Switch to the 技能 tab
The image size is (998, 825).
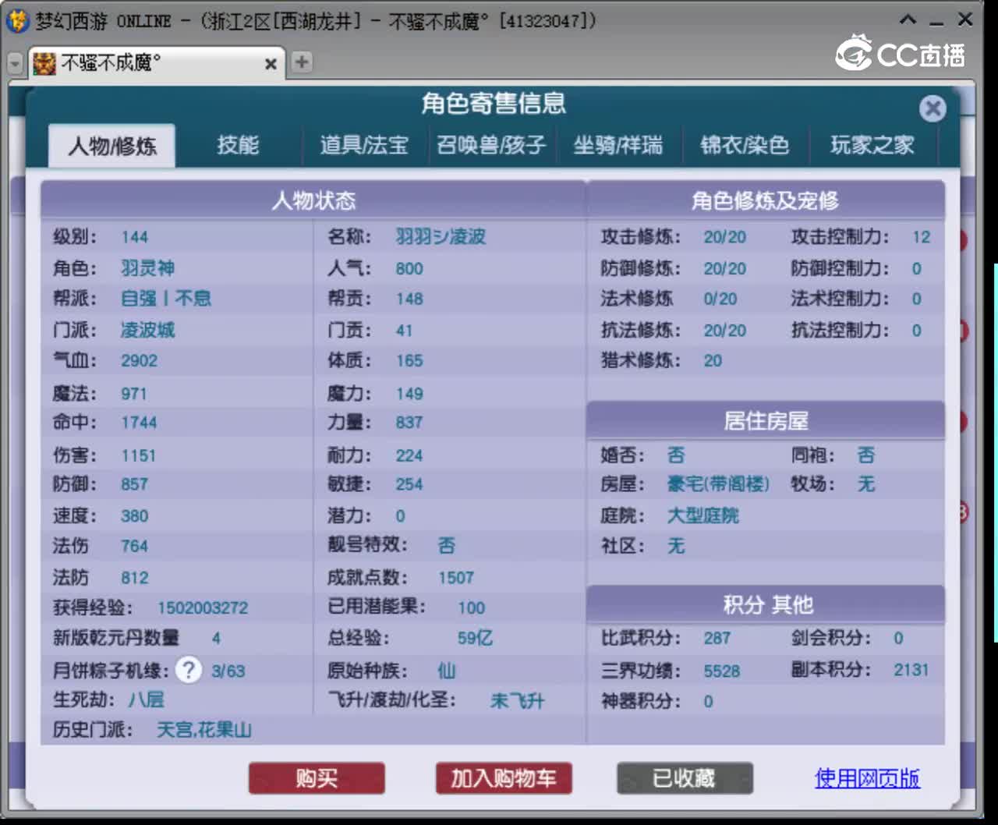tap(238, 145)
